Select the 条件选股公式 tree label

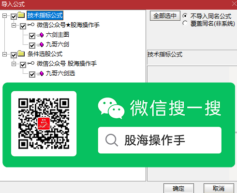pyautogui.click(x=45, y=54)
